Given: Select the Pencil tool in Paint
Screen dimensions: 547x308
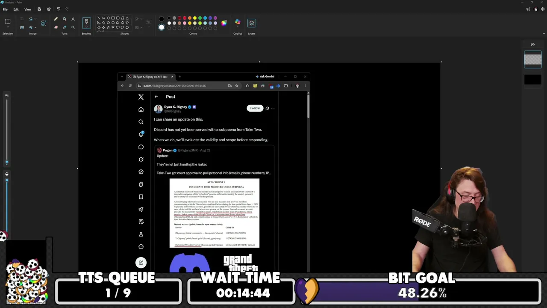Looking at the screenshot, I should 56,19.
